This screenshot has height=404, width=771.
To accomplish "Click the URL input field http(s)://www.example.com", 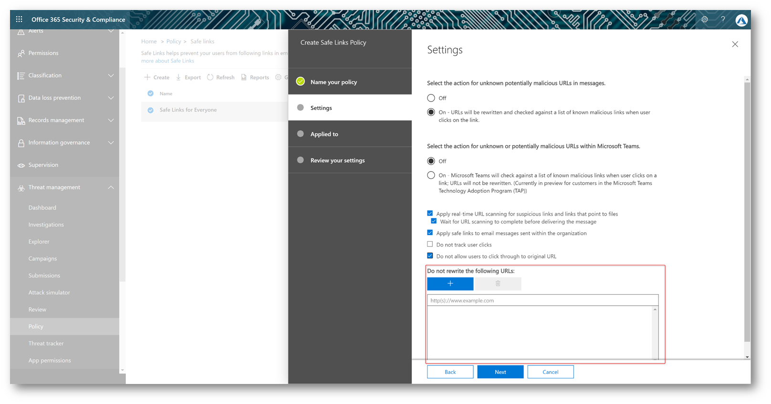I will (542, 300).
